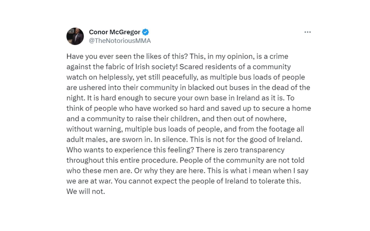Image resolution: width=370 pixels, height=231 pixels.
Task: Click the username below the display name
Action: pos(120,40)
